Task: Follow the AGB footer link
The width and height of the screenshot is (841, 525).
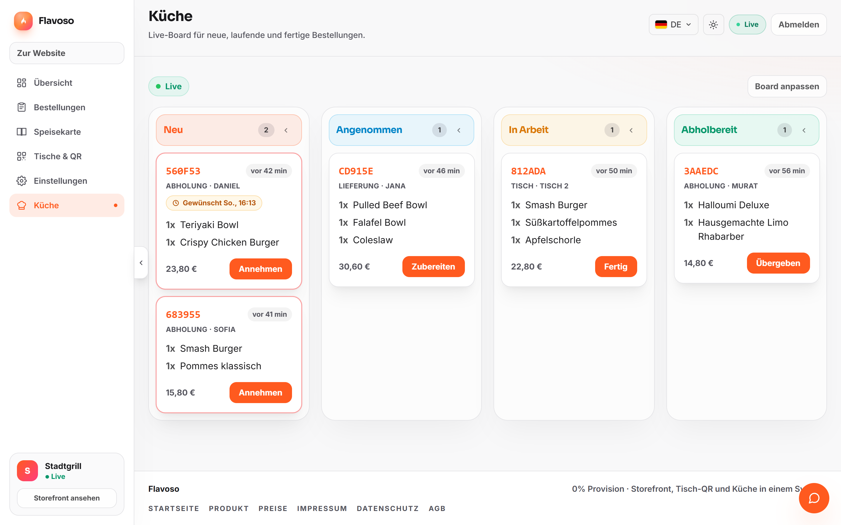Action: (437, 509)
